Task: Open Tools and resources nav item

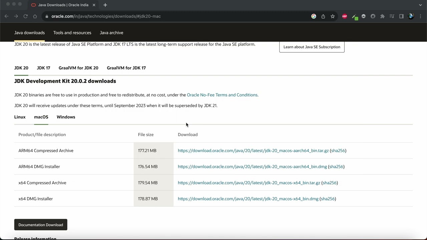Action: [x=72, y=33]
